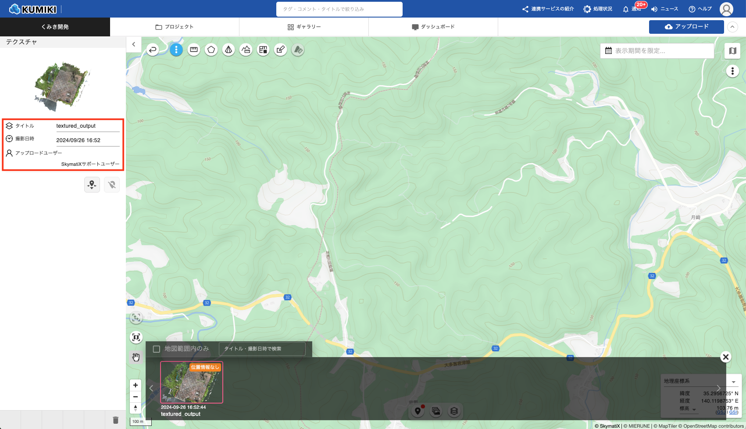This screenshot has width=746, height=429.
Task: Click the 2024-09-26 16:52:44 timestamp caption
Action: 183,408
